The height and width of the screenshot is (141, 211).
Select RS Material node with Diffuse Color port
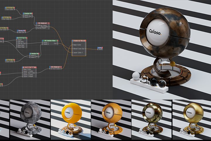click(x=42, y=26)
